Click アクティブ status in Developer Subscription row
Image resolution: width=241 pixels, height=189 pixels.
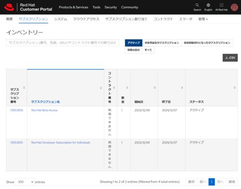click(x=197, y=143)
